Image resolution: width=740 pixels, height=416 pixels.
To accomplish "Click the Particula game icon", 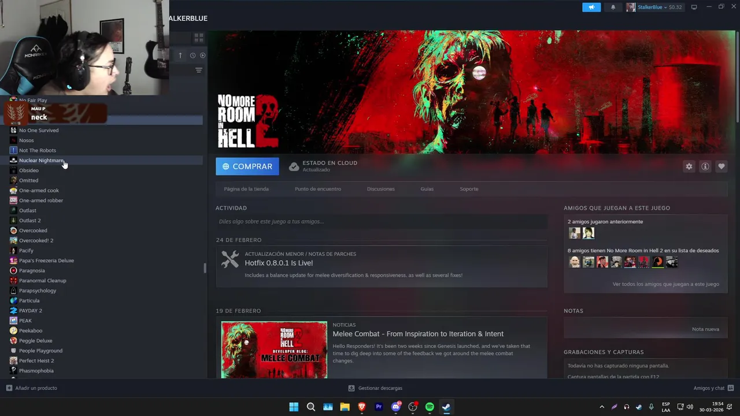I will (13, 300).
